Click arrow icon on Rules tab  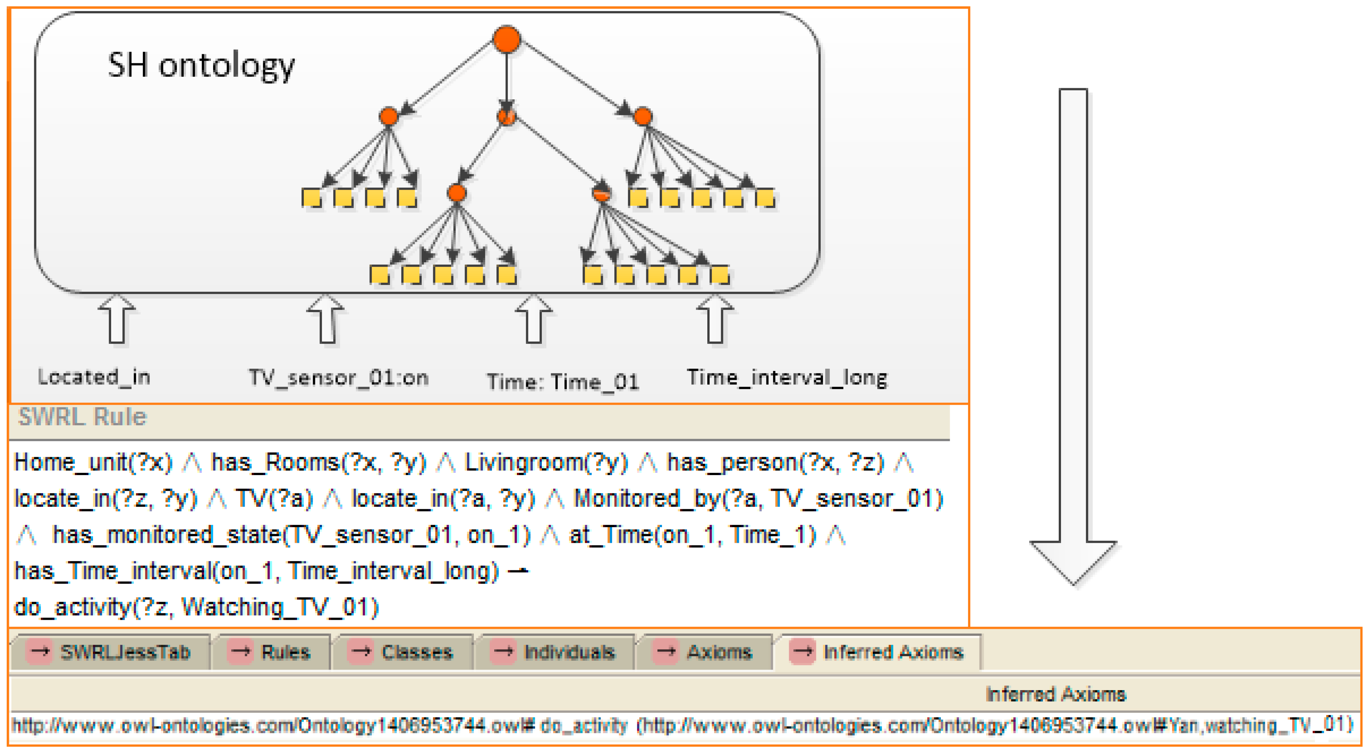[x=241, y=651]
